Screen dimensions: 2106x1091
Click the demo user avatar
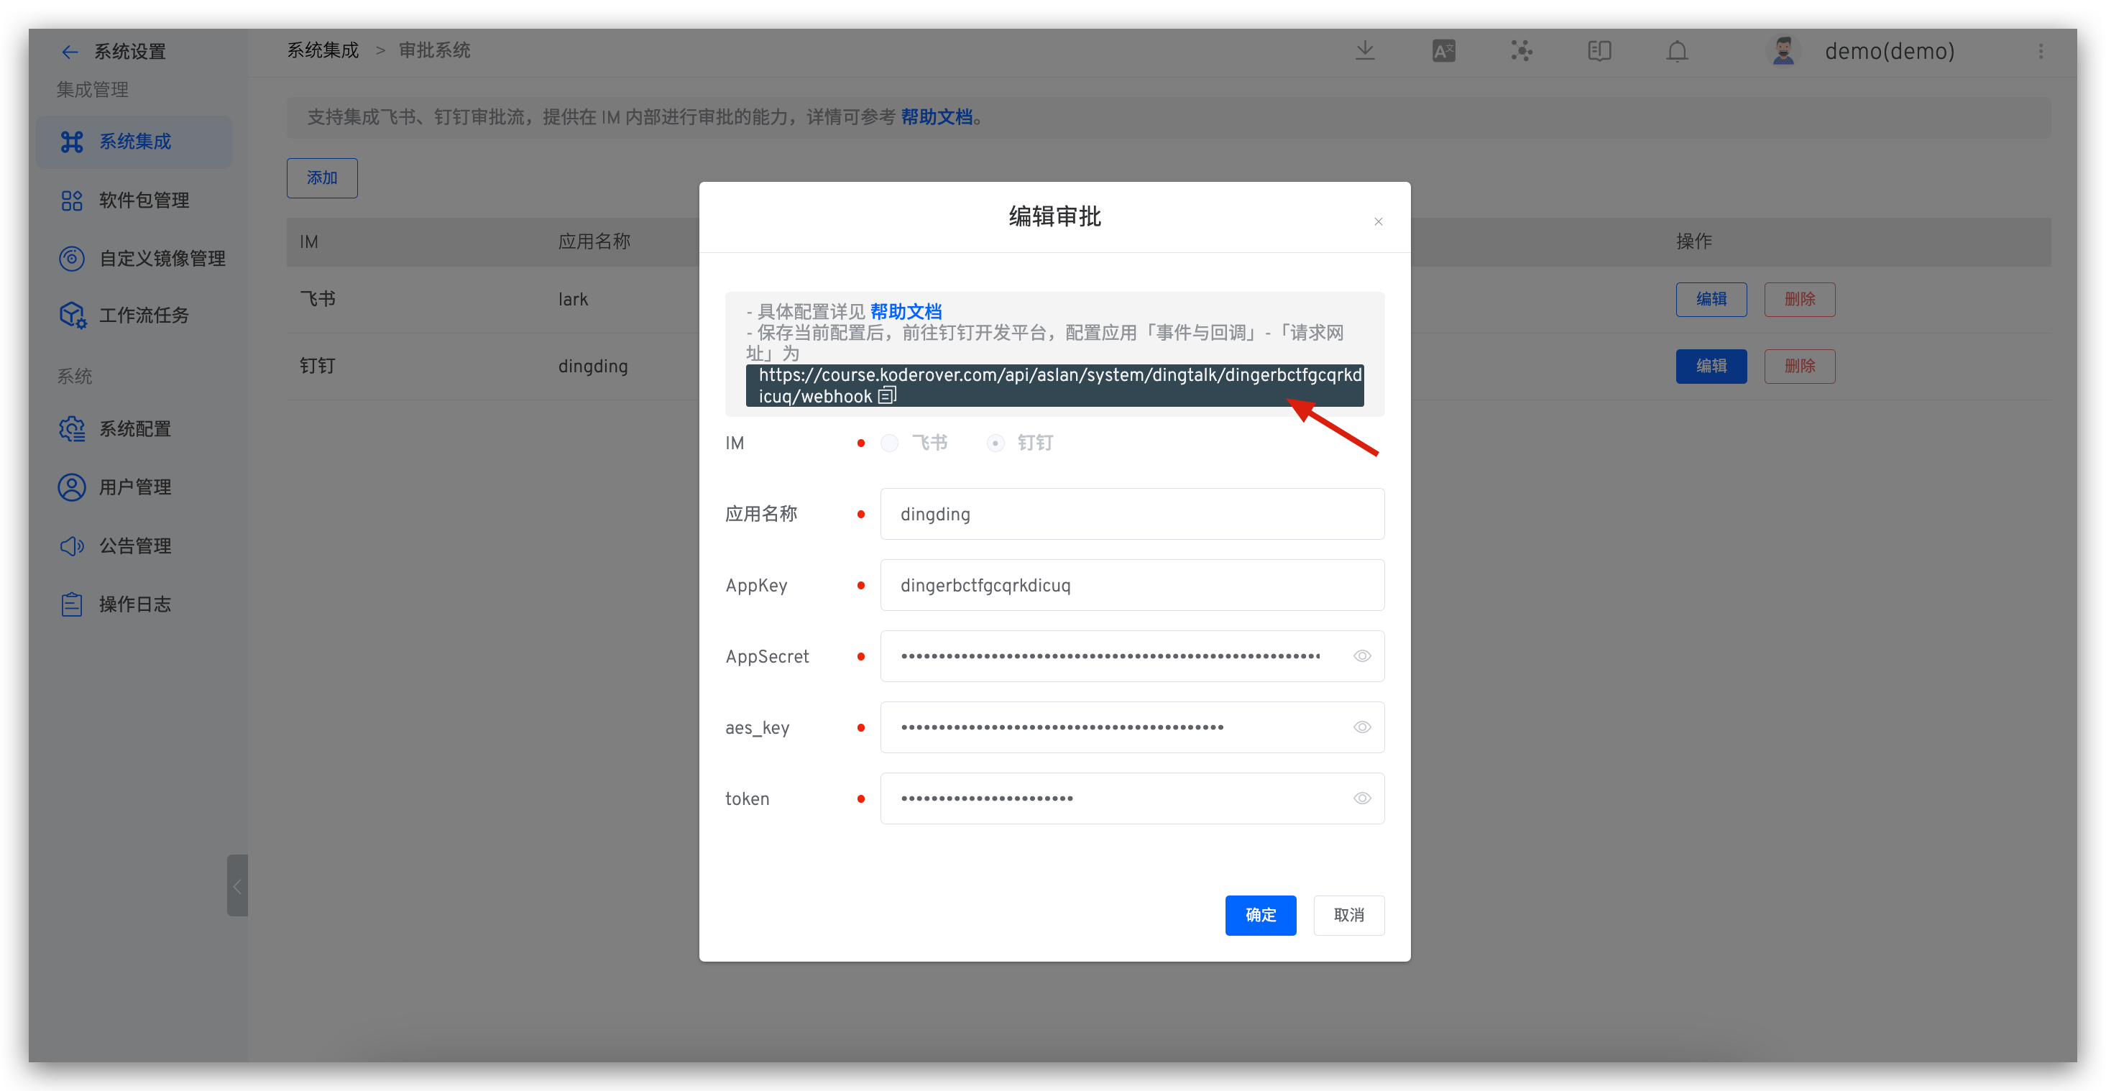click(1783, 50)
